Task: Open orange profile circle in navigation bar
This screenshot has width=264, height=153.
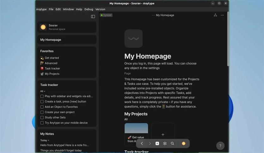Action: pyautogui.click(x=183, y=144)
